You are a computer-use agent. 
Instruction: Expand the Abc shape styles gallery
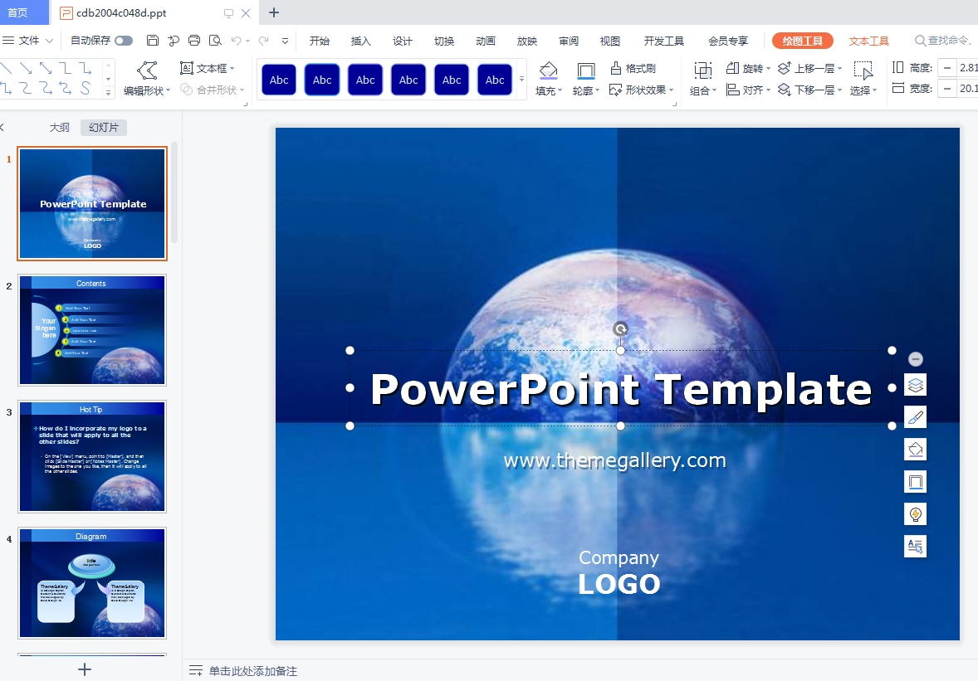tap(522, 79)
